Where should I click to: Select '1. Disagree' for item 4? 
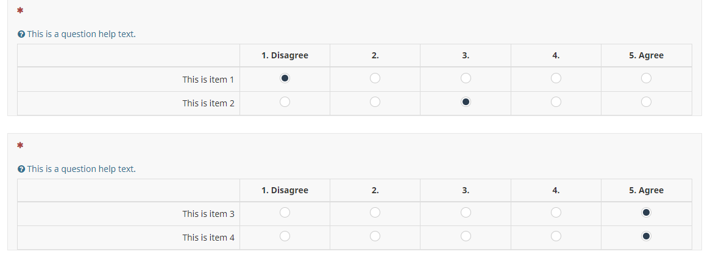pyautogui.click(x=285, y=236)
